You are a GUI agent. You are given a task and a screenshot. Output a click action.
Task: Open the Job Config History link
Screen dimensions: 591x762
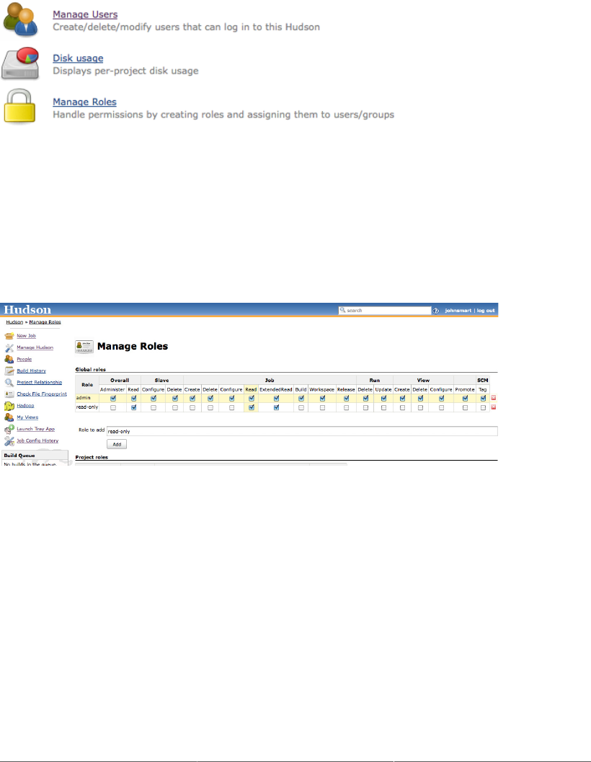point(37,440)
